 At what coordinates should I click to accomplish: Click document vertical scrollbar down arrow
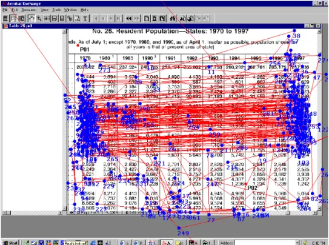point(319,209)
